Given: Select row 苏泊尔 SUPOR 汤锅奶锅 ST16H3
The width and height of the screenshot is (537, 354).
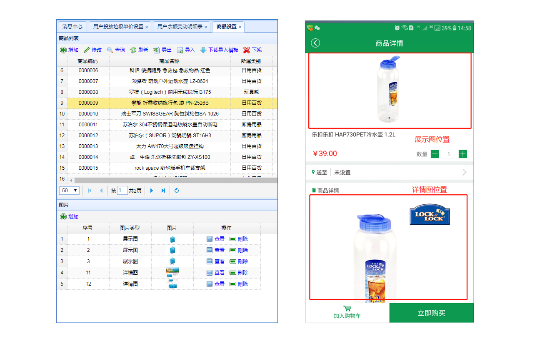Looking at the screenshot, I should coord(167,135).
